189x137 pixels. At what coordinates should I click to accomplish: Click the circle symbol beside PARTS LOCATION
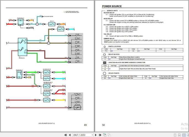click(105, 47)
